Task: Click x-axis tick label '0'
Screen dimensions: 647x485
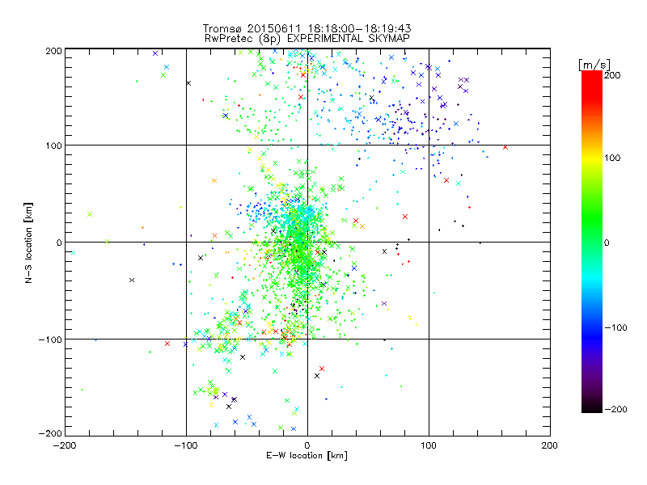Action: click(307, 445)
